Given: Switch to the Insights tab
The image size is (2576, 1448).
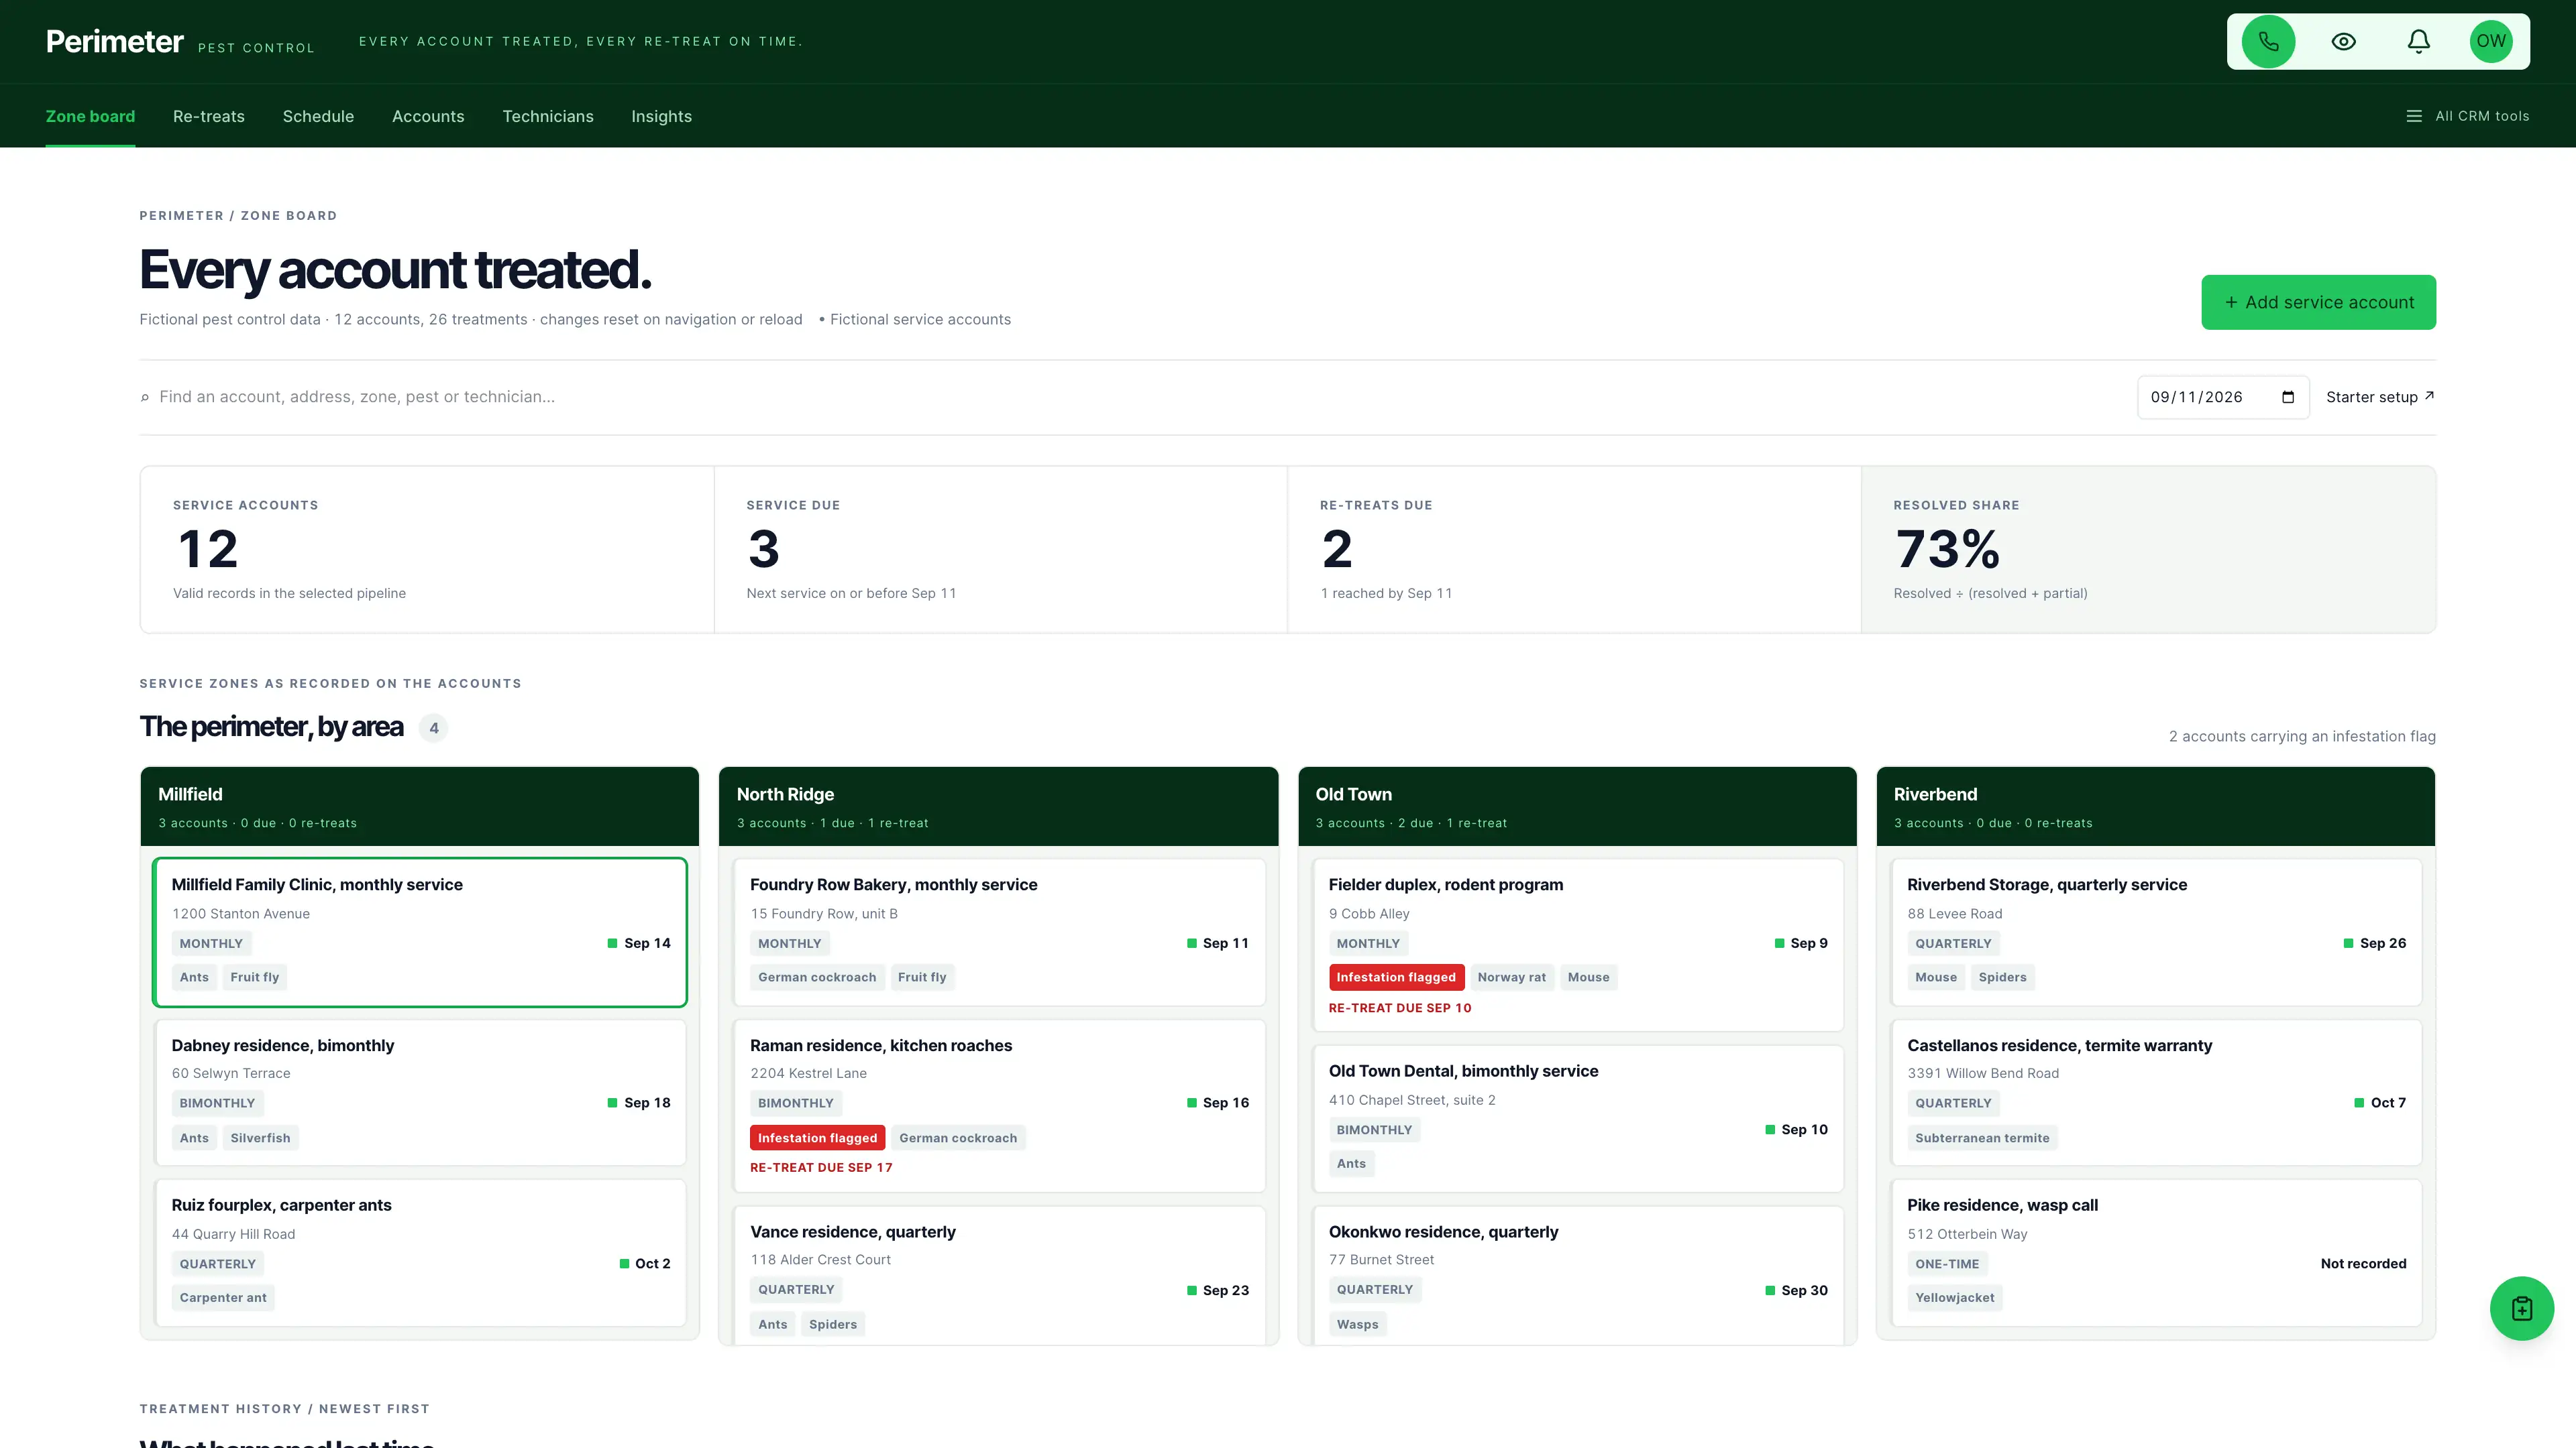Looking at the screenshot, I should point(661,116).
